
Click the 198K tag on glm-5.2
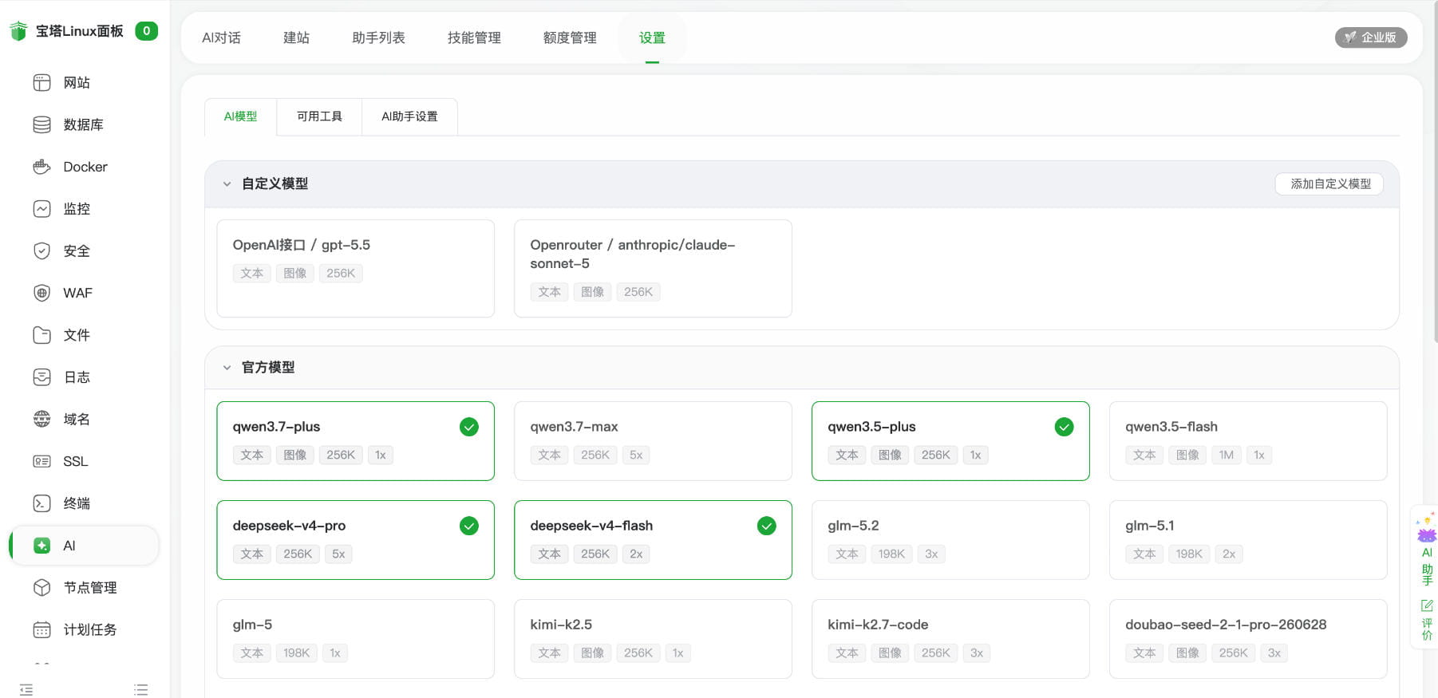(x=891, y=554)
